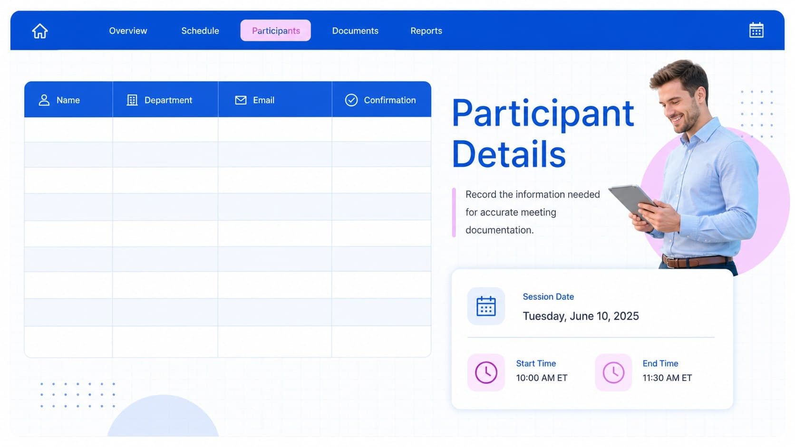
Task: Click the Session Date calendar icon
Action: pyautogui.click(x=486, y=306)
